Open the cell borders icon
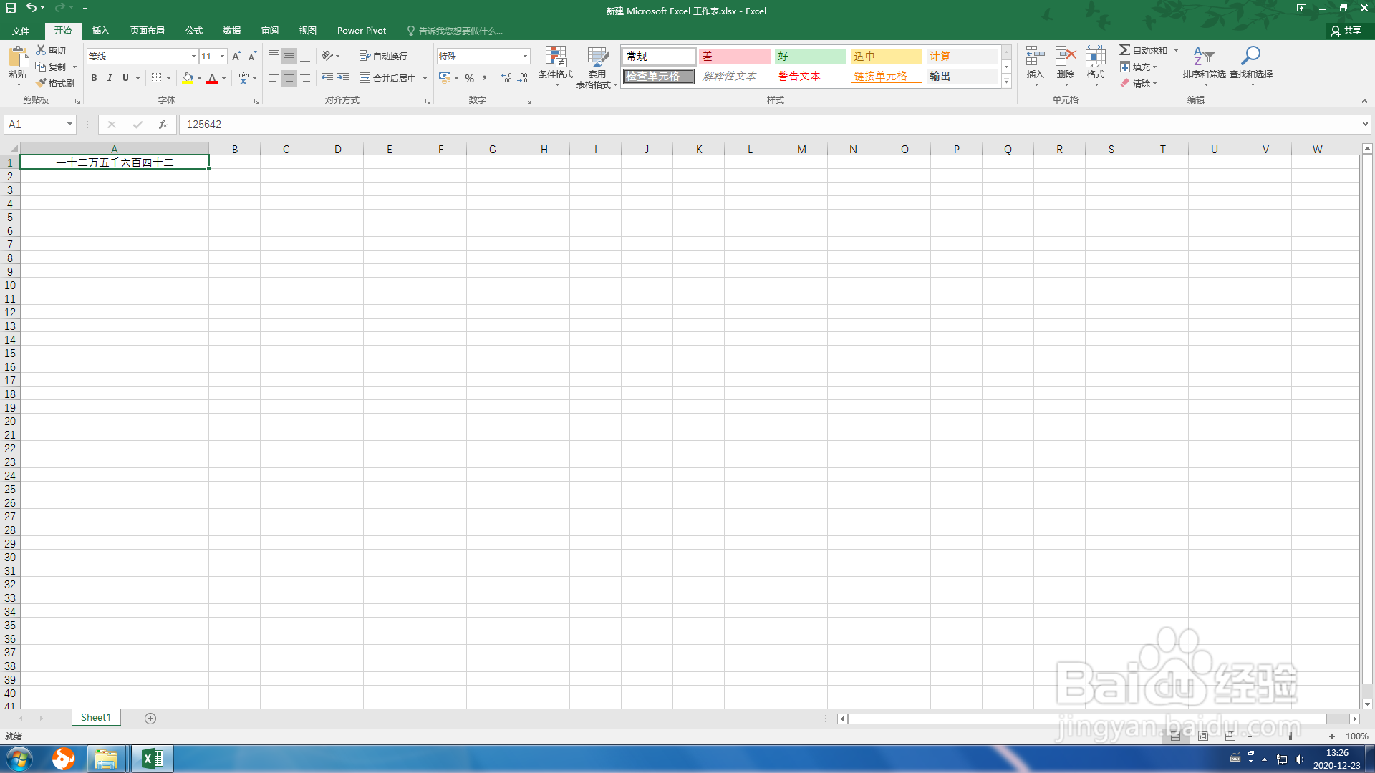Viewport: 1375px width, 773px height. tap(156, 78)
